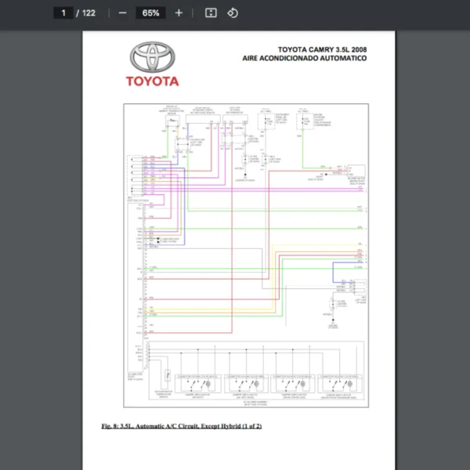Image resolution: width=470 pixels, height=470 pixels.
Task: Select the page number input field
Action: tap(63, 13)
